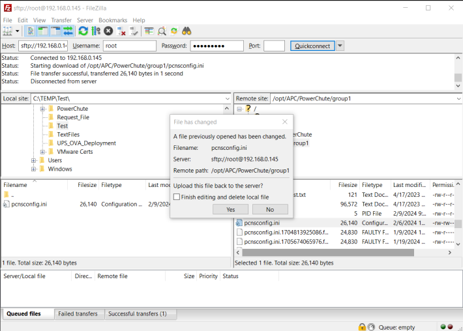Click the Username input field
The width and height of the screenshot is (463, 331).
pyautogui.click(x=129, y=46)
